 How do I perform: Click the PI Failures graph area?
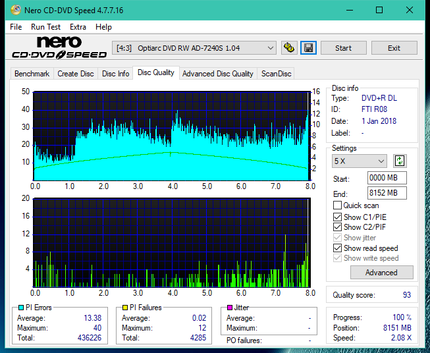tap(172, 243)
